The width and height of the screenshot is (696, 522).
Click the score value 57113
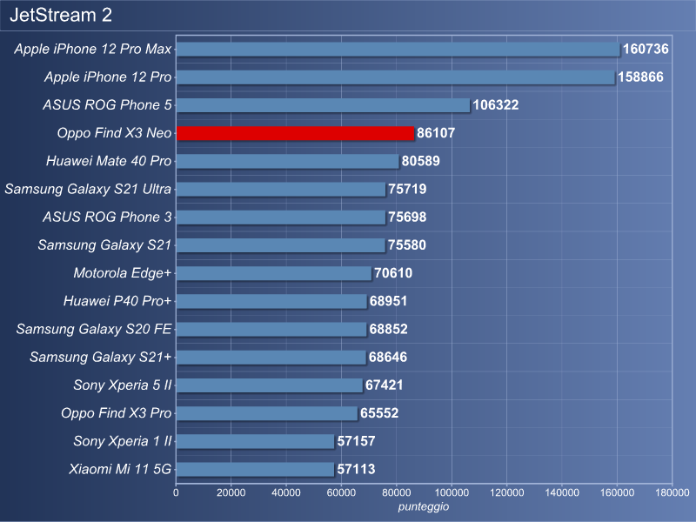(x=356, y=469)
